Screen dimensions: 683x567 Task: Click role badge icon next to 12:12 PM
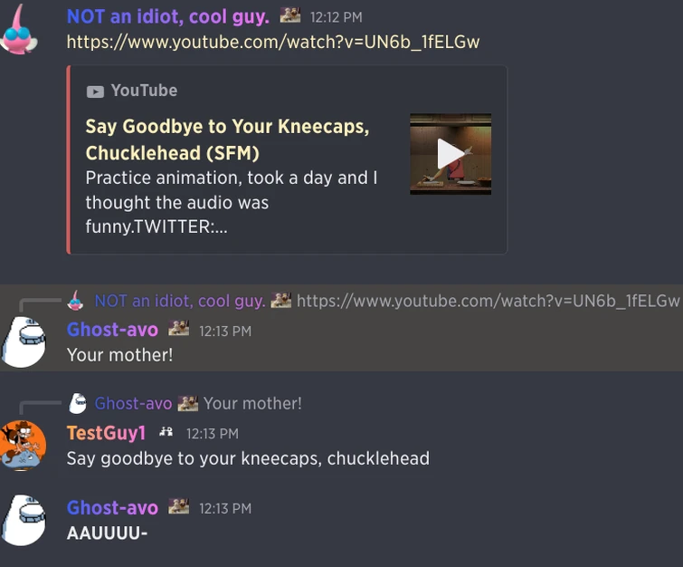coord(289,15)
